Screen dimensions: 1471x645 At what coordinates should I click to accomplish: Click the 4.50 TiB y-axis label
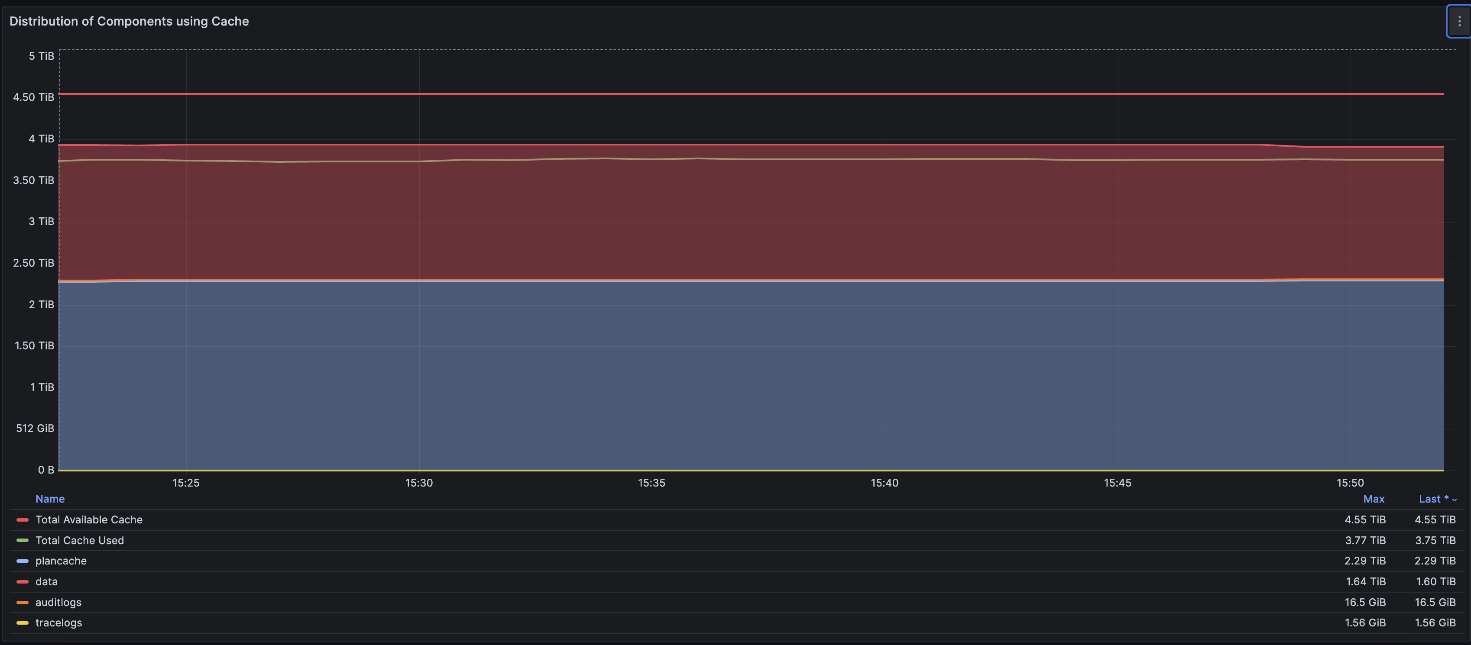[34, 97]
